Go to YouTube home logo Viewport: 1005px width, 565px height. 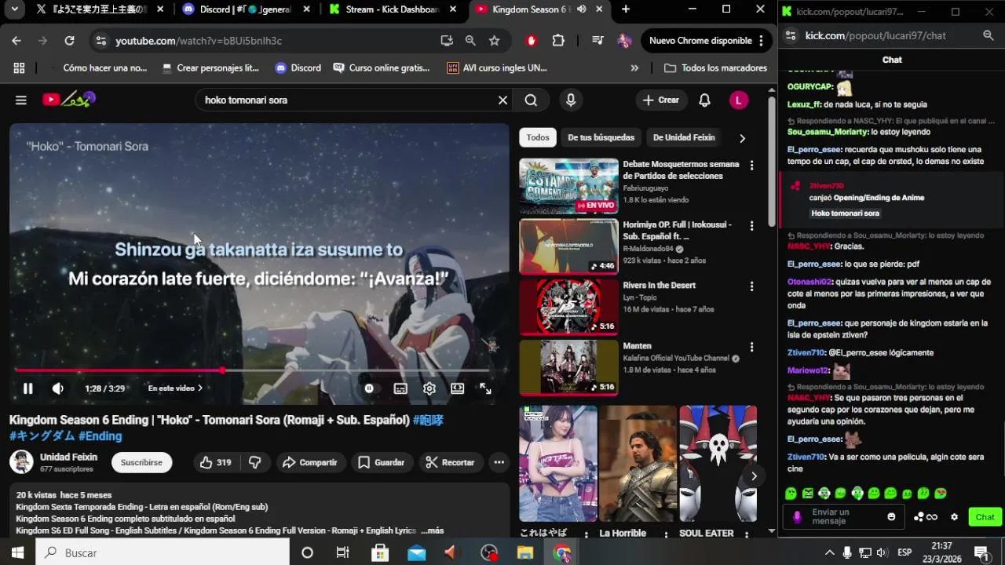(x=68, y=99)
